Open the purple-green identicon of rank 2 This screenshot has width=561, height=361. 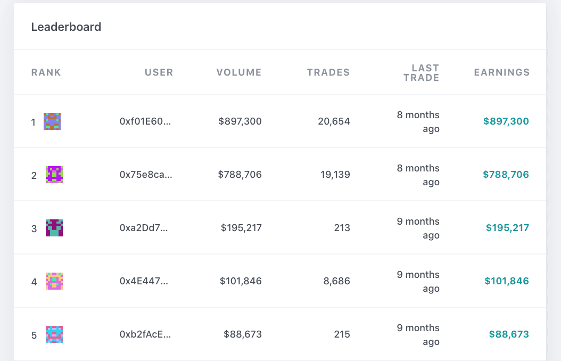[54, 175]
